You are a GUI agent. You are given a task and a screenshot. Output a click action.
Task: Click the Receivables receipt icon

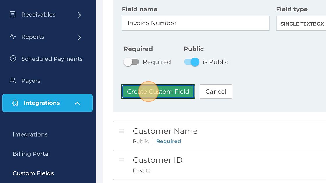(13, 15)
